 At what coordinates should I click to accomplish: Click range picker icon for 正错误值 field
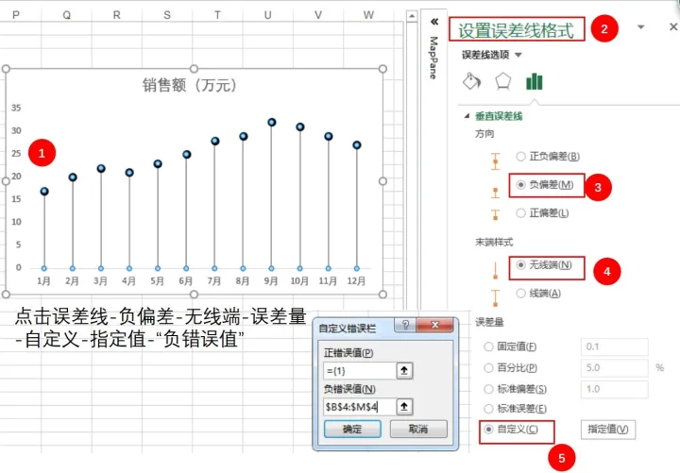404,370
